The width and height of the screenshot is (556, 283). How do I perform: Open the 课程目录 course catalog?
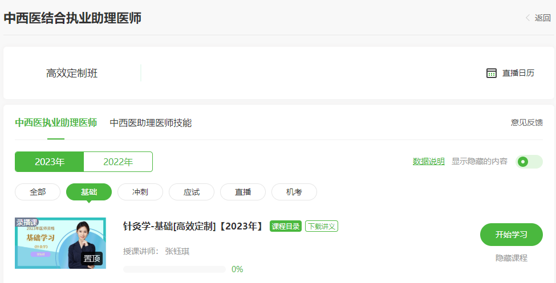click(286, 226)
